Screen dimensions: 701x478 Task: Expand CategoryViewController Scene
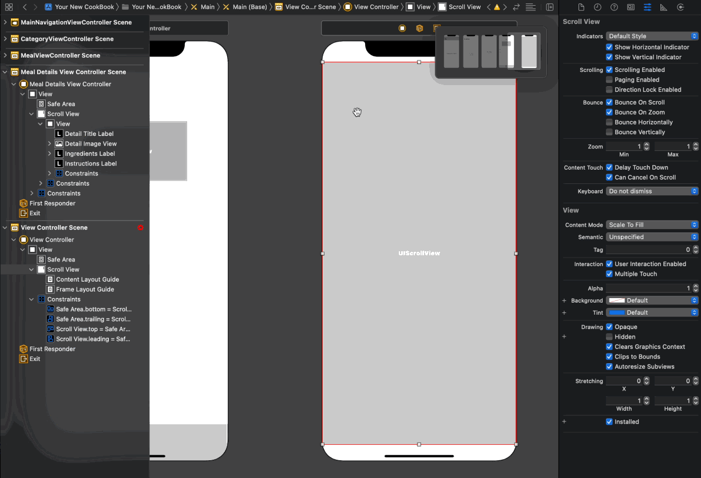(6, 39)
